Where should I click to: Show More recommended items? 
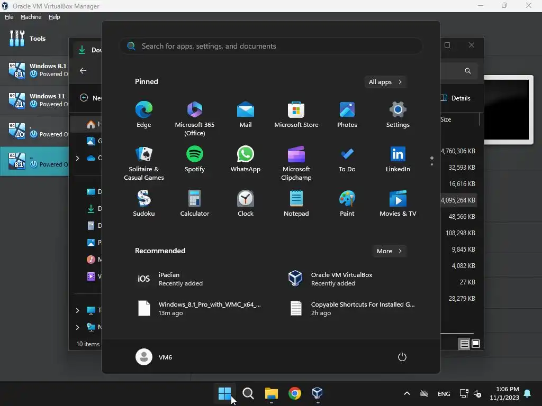(389, 251)
